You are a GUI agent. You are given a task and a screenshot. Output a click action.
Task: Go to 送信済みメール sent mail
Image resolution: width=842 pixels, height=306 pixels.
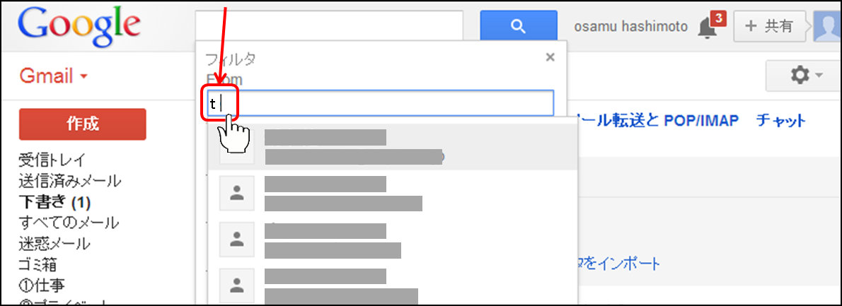[x=69, y=181]
